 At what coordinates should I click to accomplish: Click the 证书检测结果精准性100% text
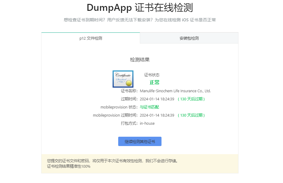click(69, 166)
